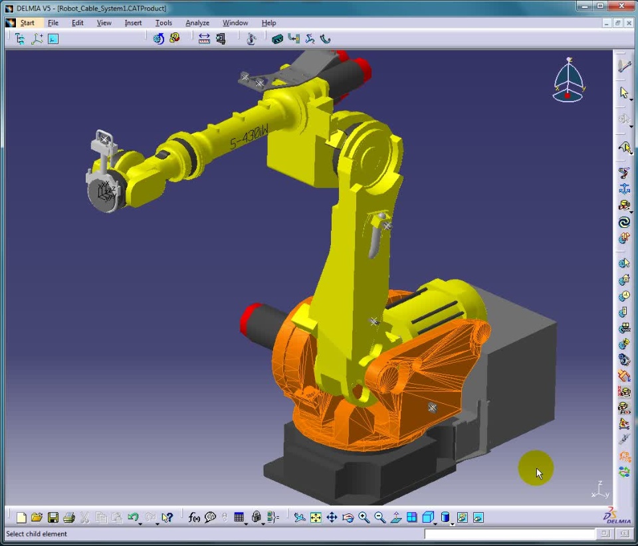Save the current product
The height and width of the screenshot is (546, 638).
[x=53, y=517]
